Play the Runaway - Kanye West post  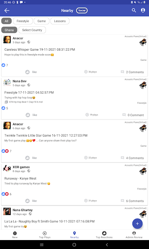point(90,201)
